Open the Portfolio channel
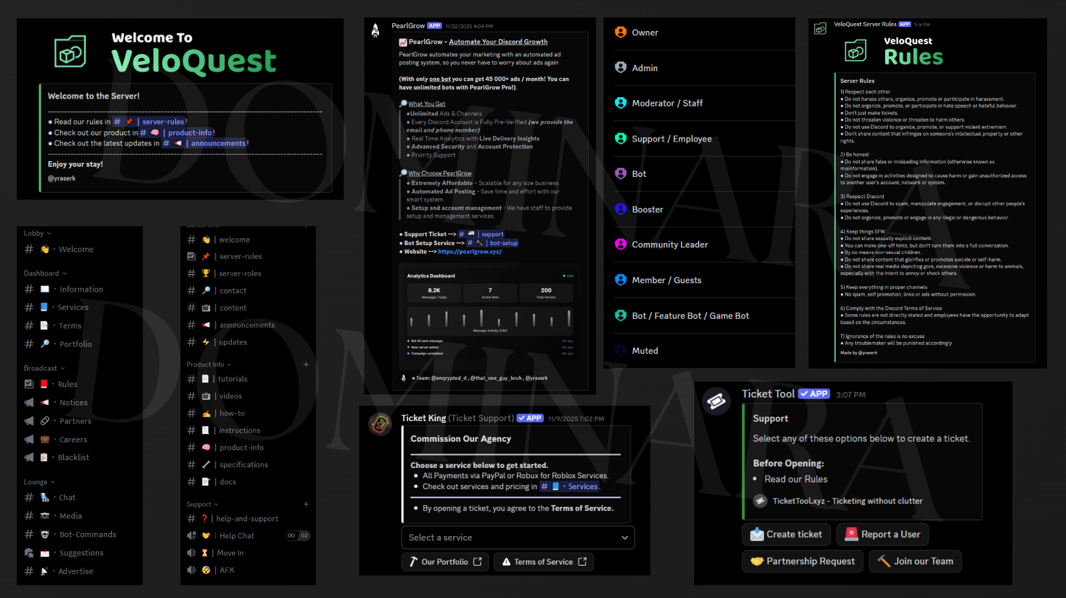Screen dimensions: 1066x598 coord(75,344)
